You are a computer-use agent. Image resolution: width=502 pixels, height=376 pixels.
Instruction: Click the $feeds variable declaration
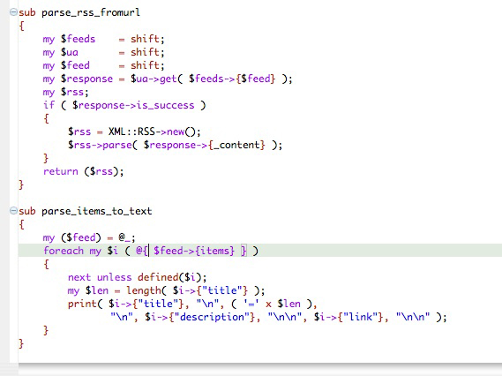[79, 39]
